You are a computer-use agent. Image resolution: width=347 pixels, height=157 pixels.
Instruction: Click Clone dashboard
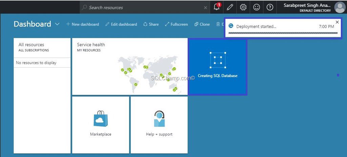point(202,24)
